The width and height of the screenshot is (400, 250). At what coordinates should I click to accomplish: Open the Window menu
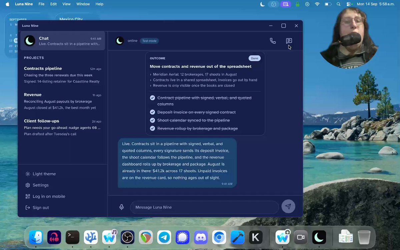click(83, 4)
